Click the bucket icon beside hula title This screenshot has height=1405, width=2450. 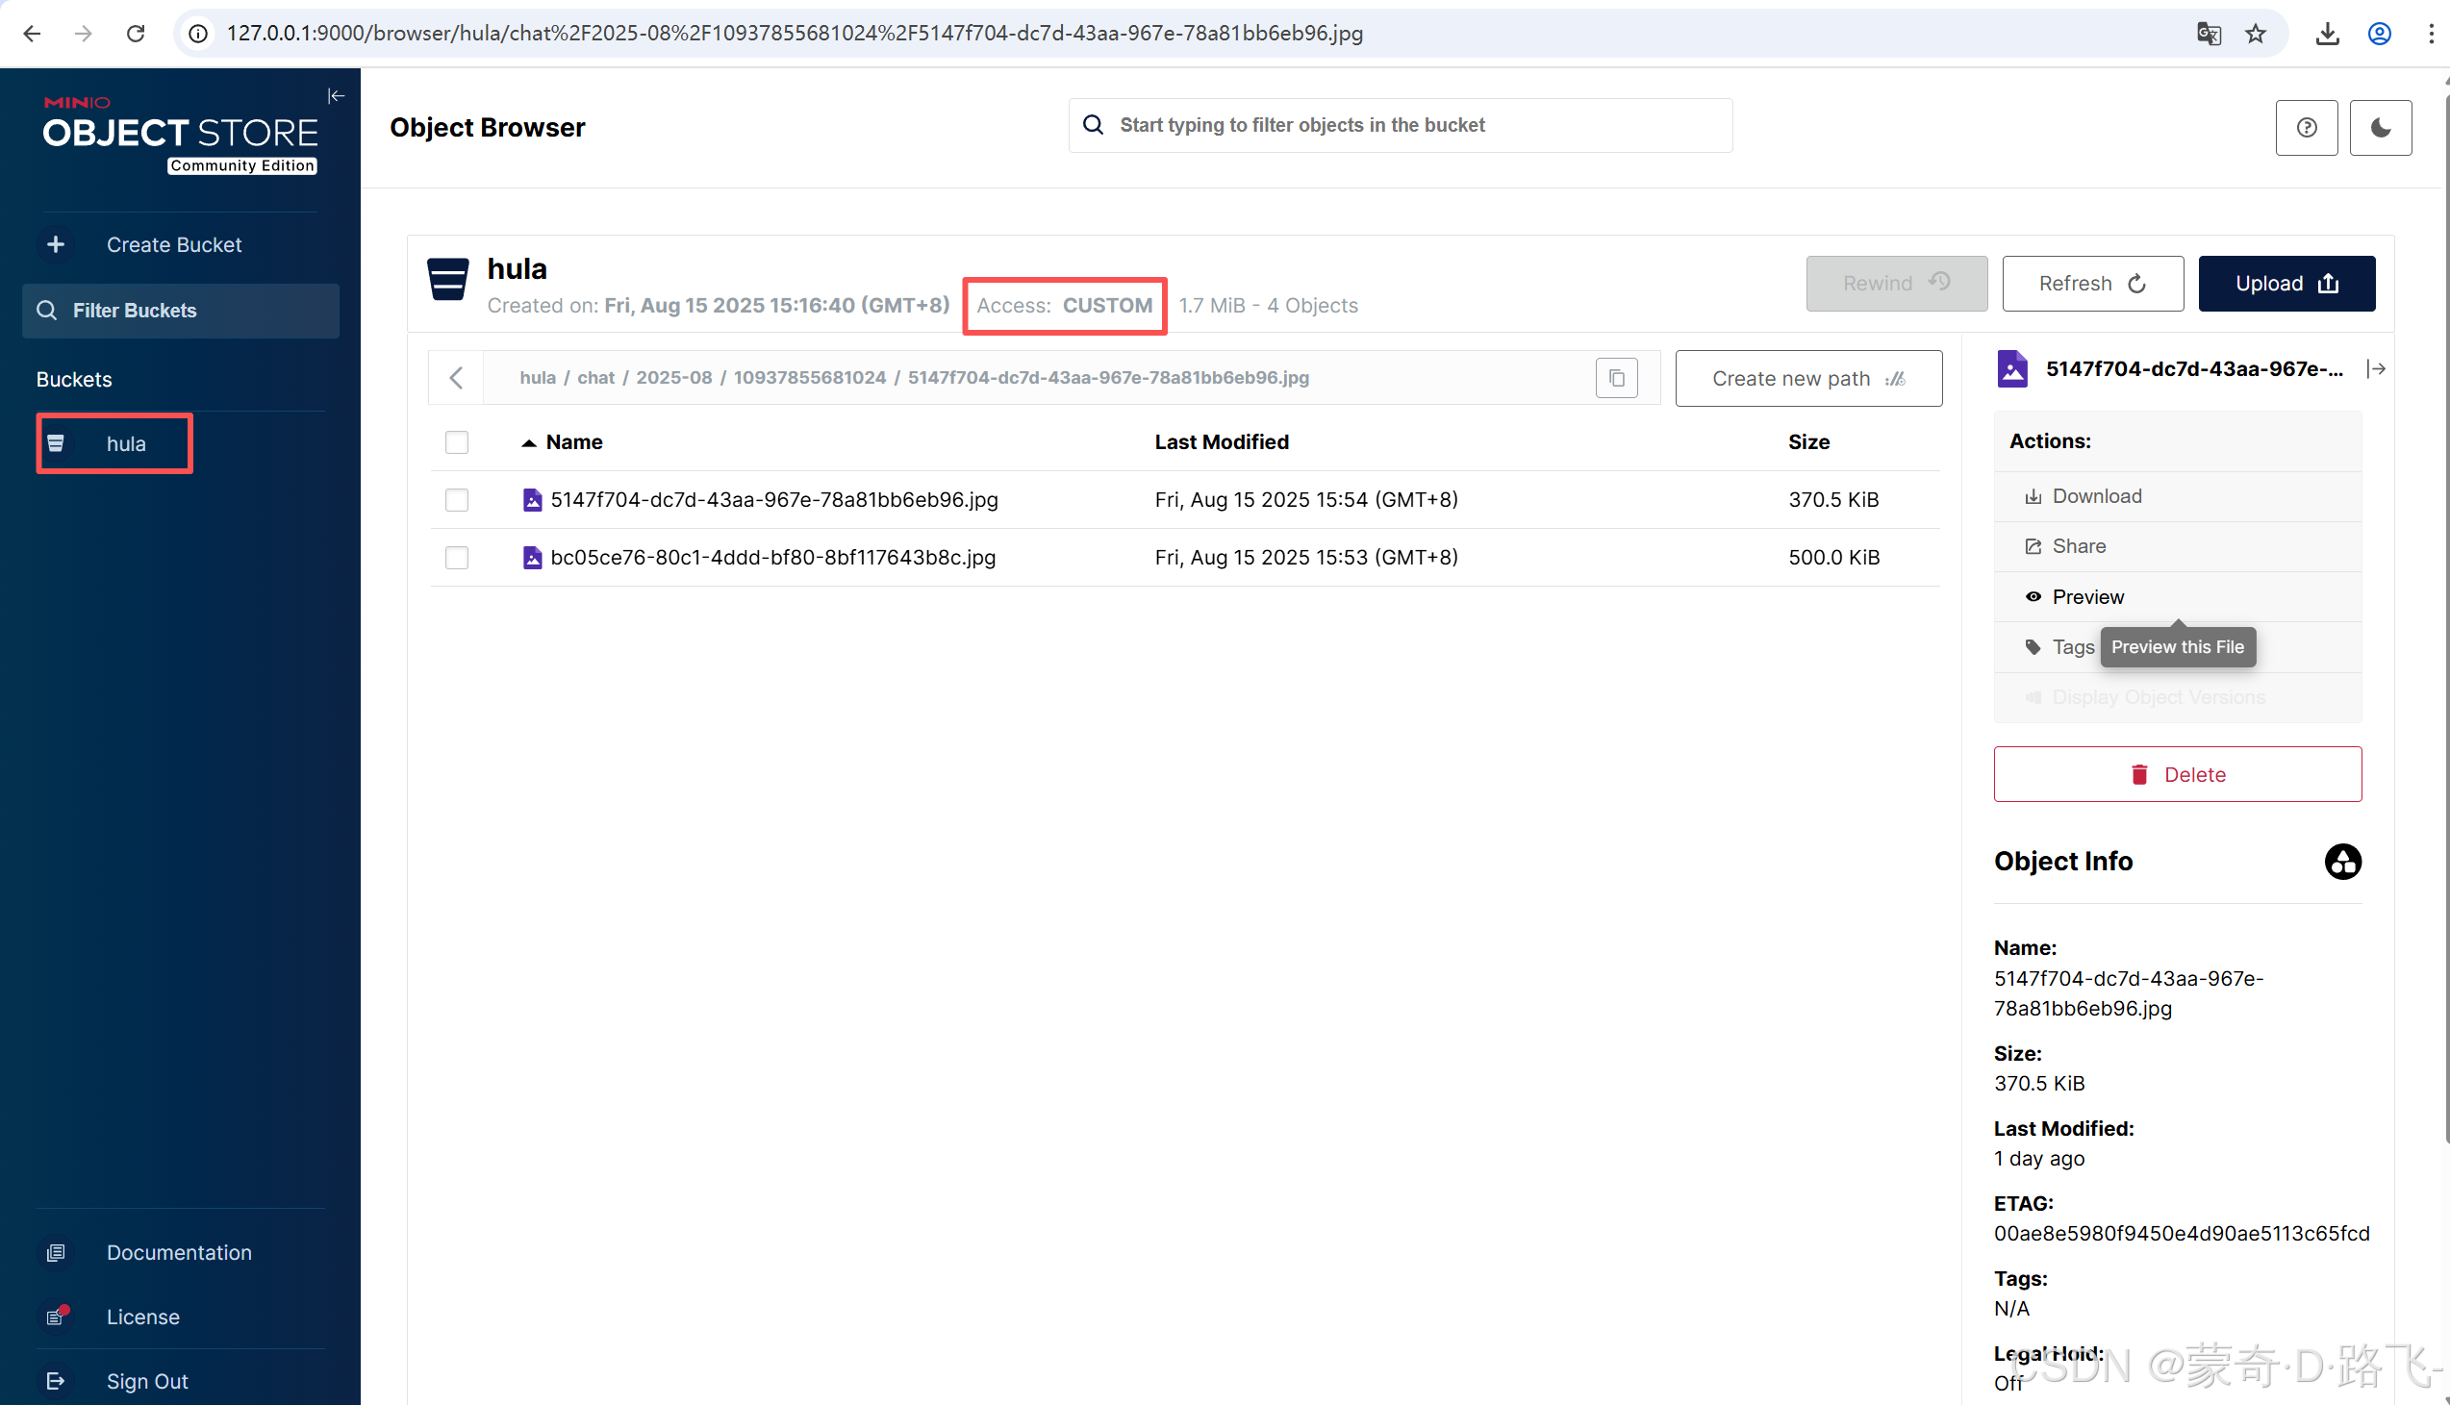(447, 280)
